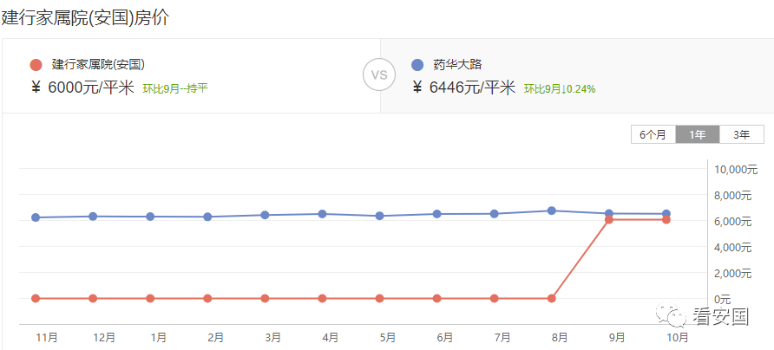Click the red data point for 10月

[666, 219]
